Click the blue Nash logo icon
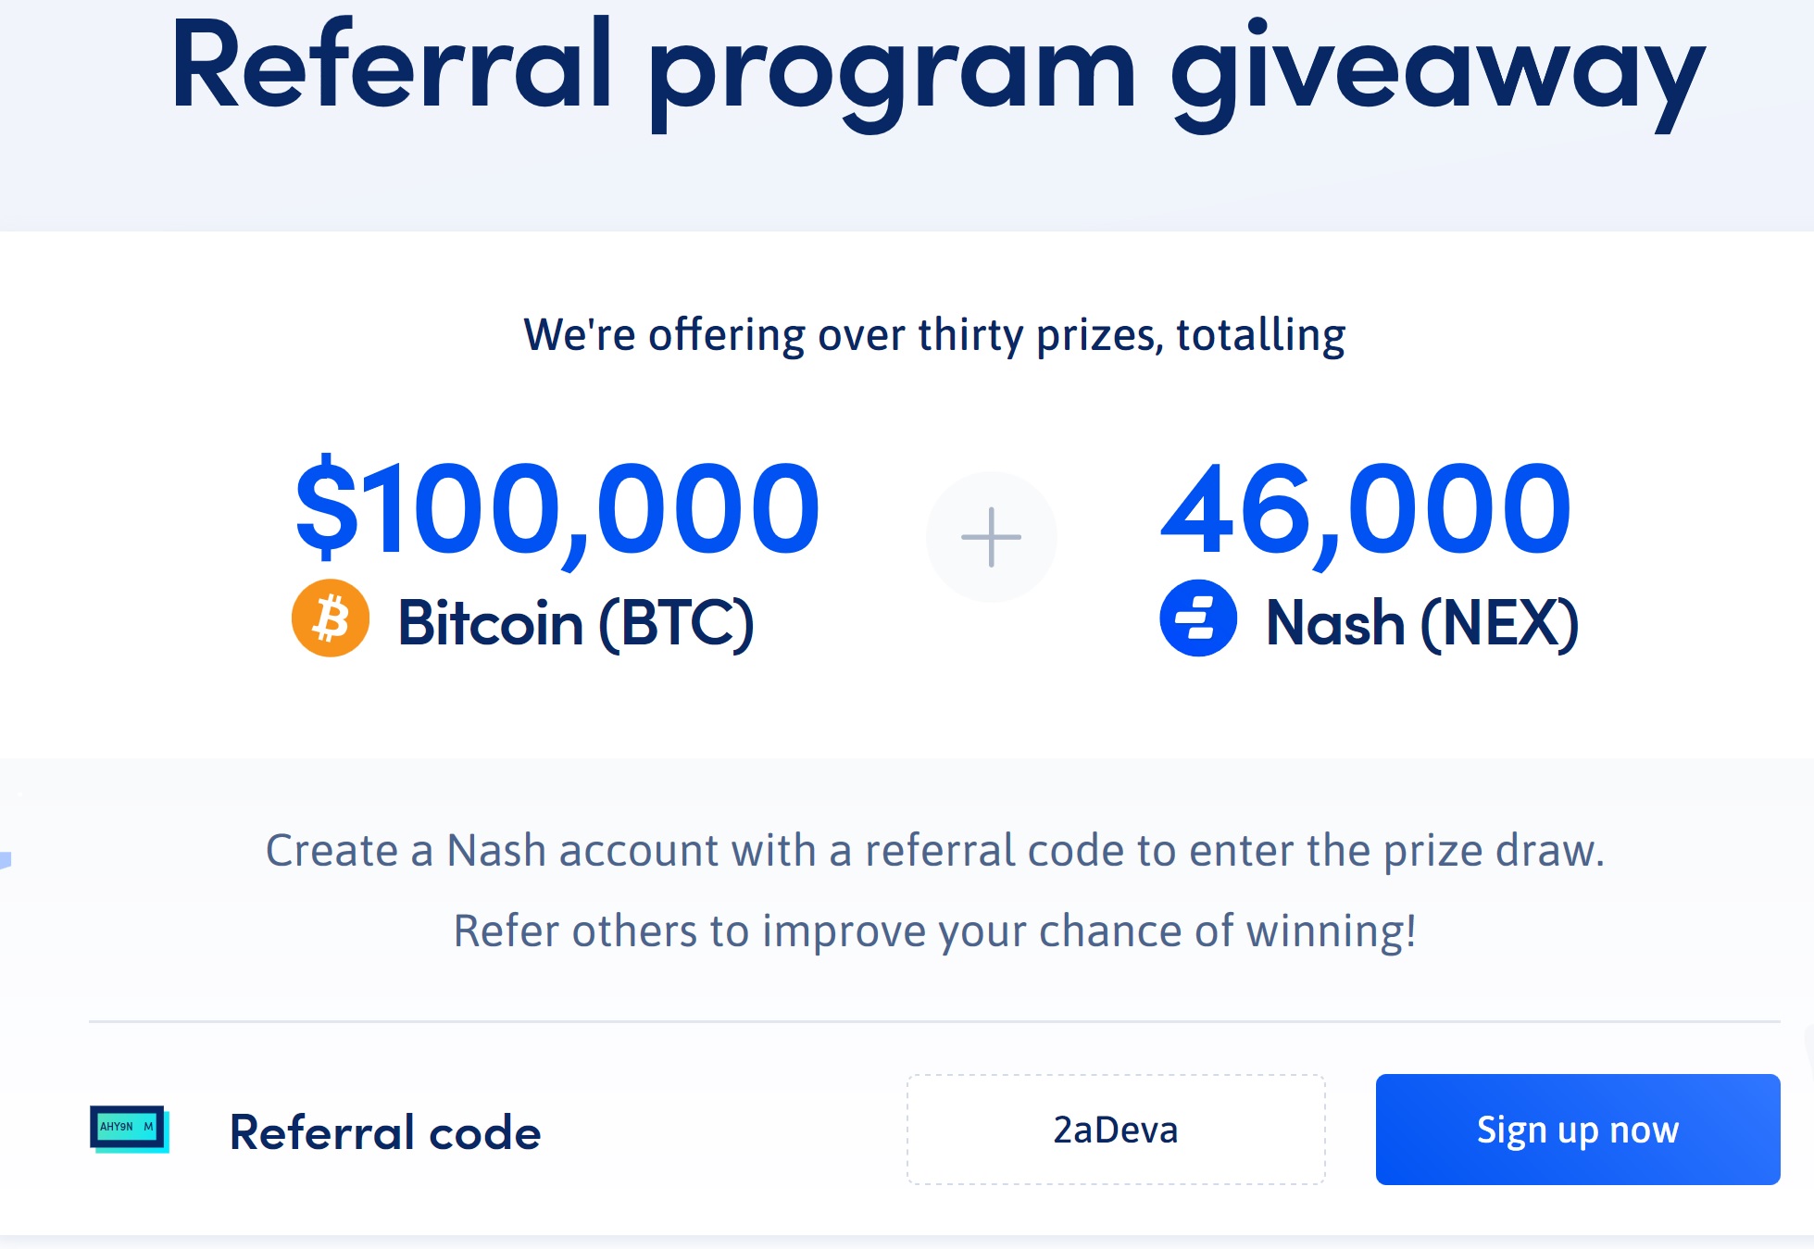 1198,618
